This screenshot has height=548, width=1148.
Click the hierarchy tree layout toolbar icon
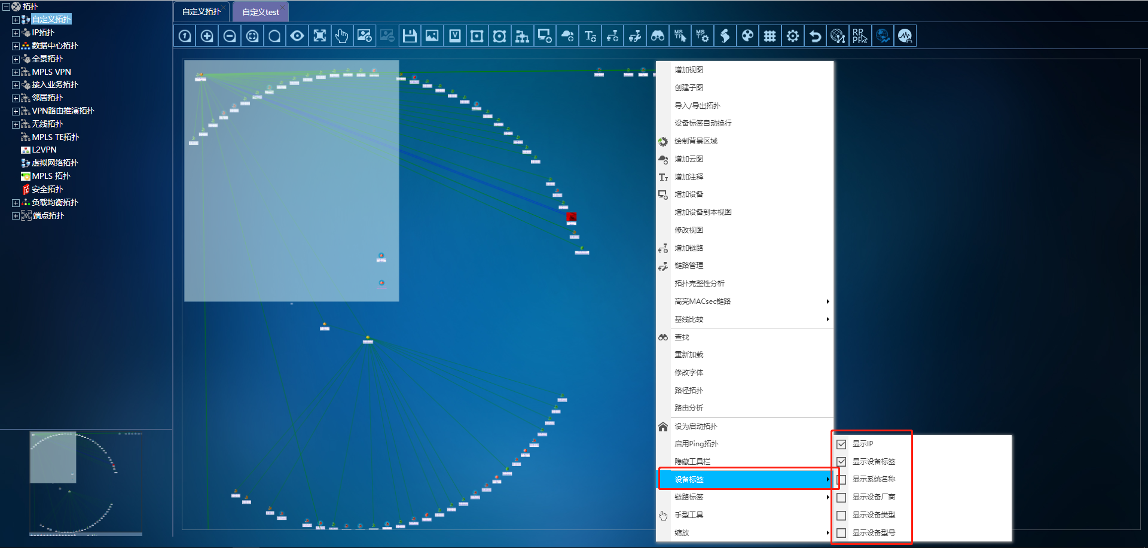523,36
